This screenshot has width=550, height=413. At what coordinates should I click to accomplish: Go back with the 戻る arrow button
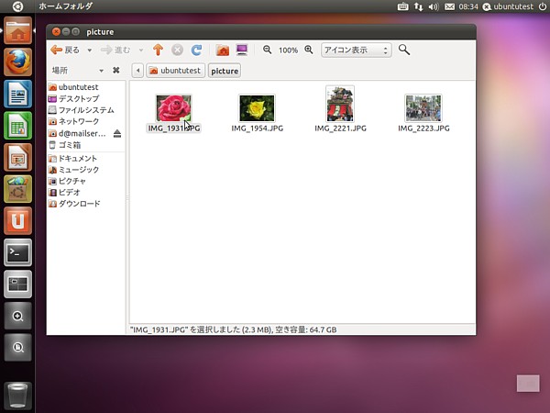pos(65,50)
